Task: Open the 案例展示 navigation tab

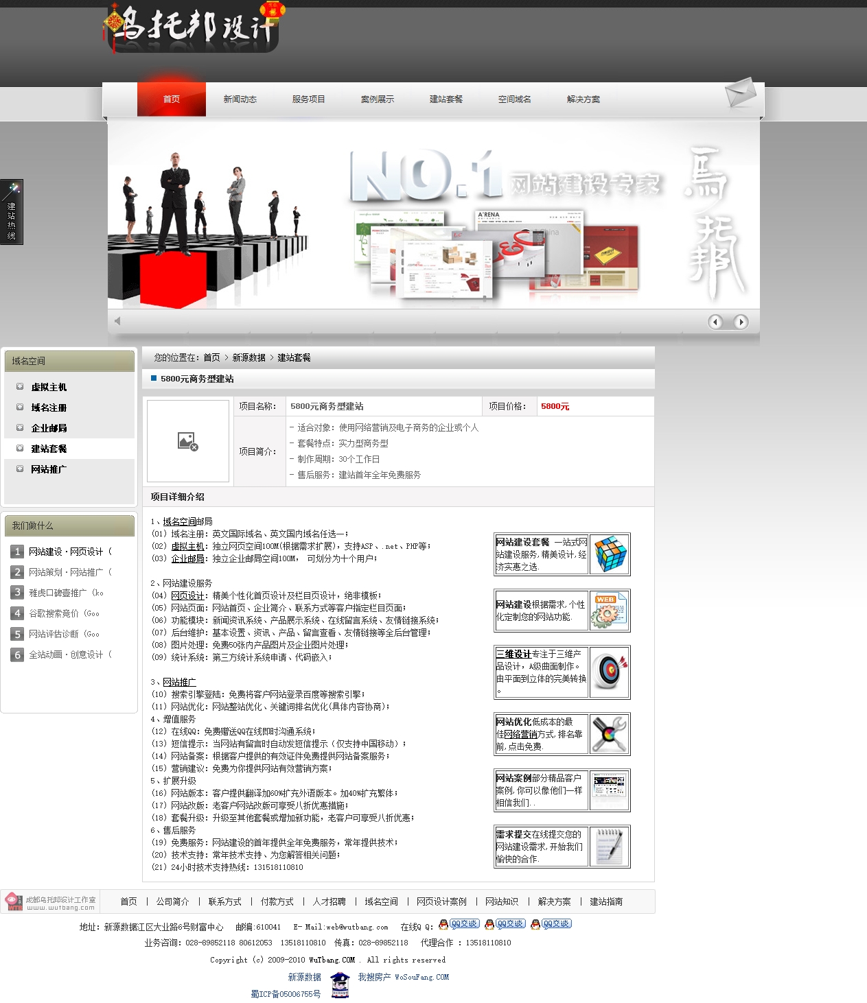Action: tap(378, 99)
